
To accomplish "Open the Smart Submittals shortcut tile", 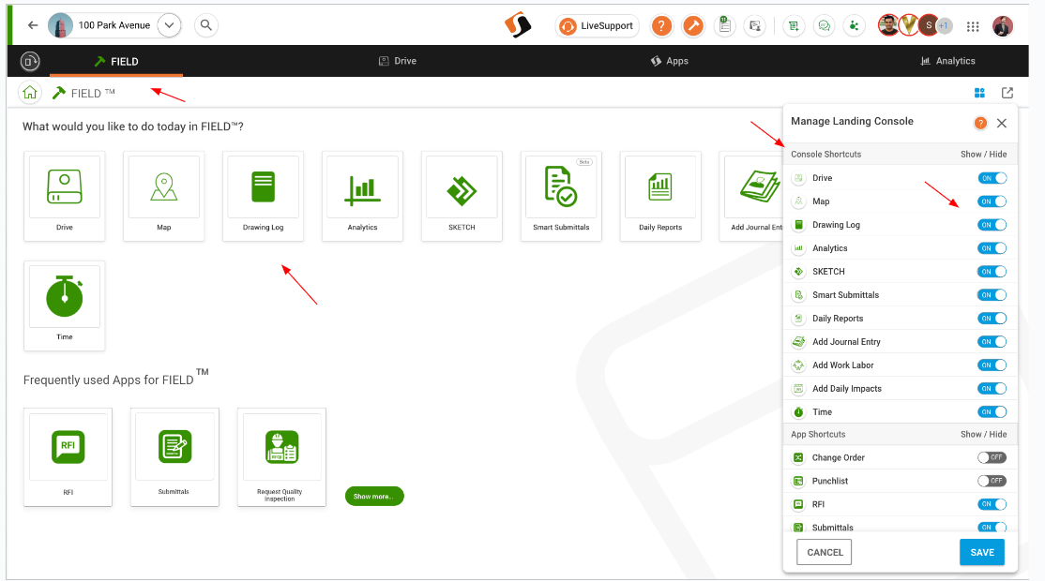I will click(x=561, y=196).
